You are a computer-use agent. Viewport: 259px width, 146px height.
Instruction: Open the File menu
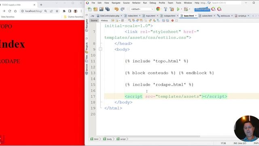coord(93,3)
